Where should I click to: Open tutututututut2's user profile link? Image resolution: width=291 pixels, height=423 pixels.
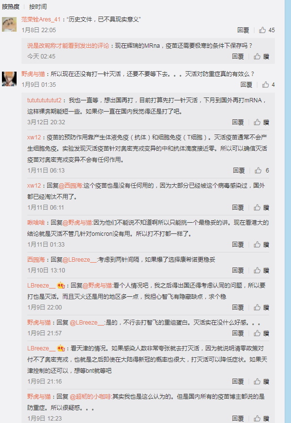click(x=44, y=100)
